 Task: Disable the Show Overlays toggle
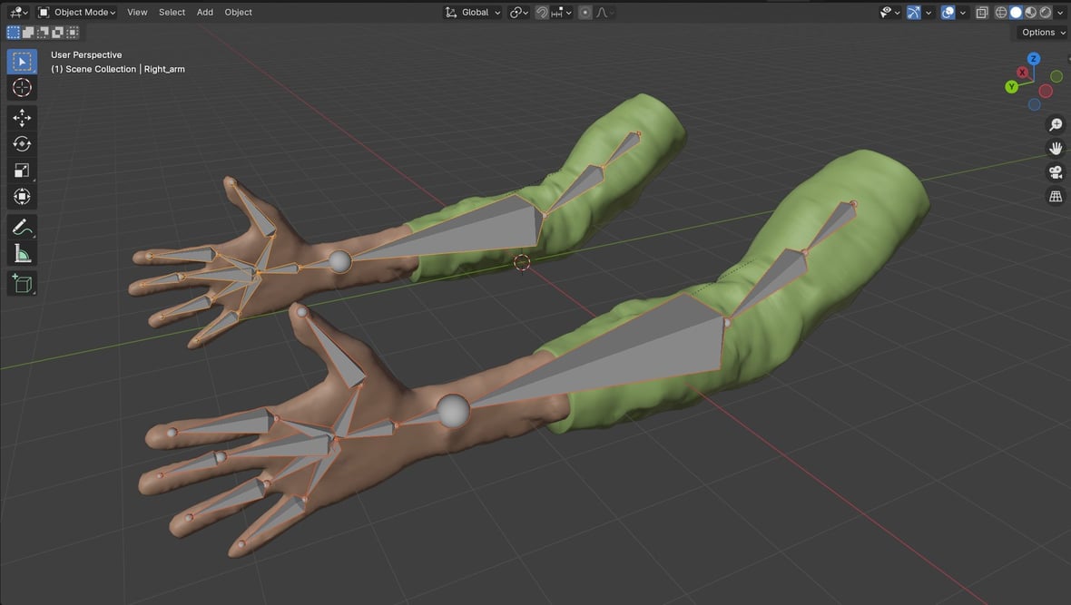tap(946, 12)
